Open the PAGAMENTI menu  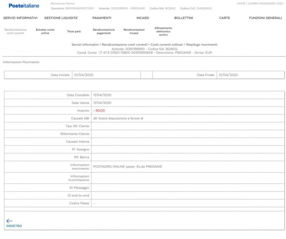102,18
